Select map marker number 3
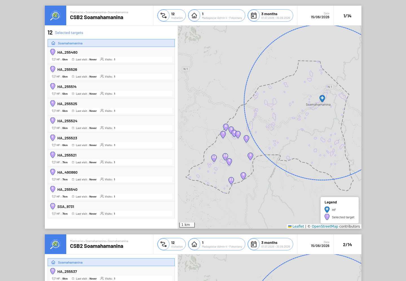Screen dimensions: 406x281 click(250, 156)
